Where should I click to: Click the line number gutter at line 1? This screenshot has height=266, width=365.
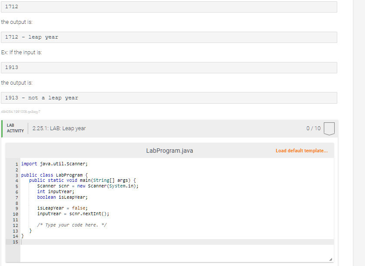pyautogui.click(x=16, y=164)
